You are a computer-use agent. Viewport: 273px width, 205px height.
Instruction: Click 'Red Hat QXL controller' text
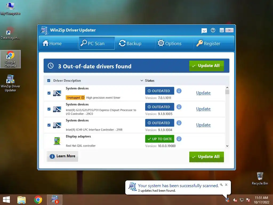(81, 146)
